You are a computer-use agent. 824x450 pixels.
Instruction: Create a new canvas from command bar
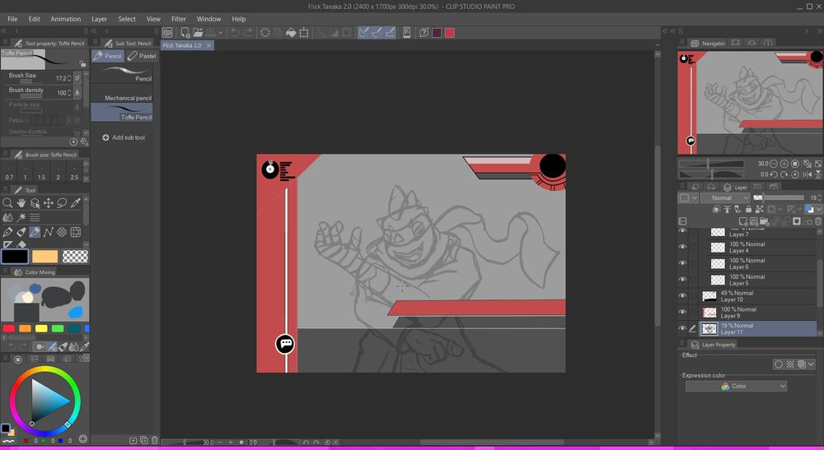point(185,33)
